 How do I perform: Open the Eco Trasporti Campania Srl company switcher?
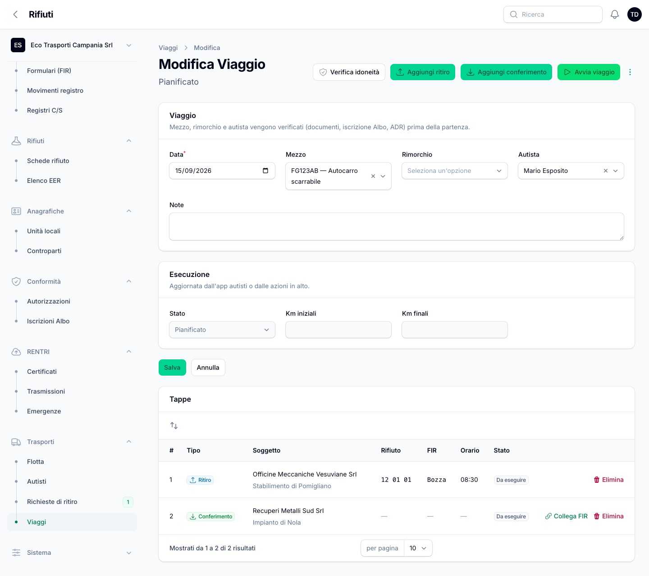click(72, 45)
